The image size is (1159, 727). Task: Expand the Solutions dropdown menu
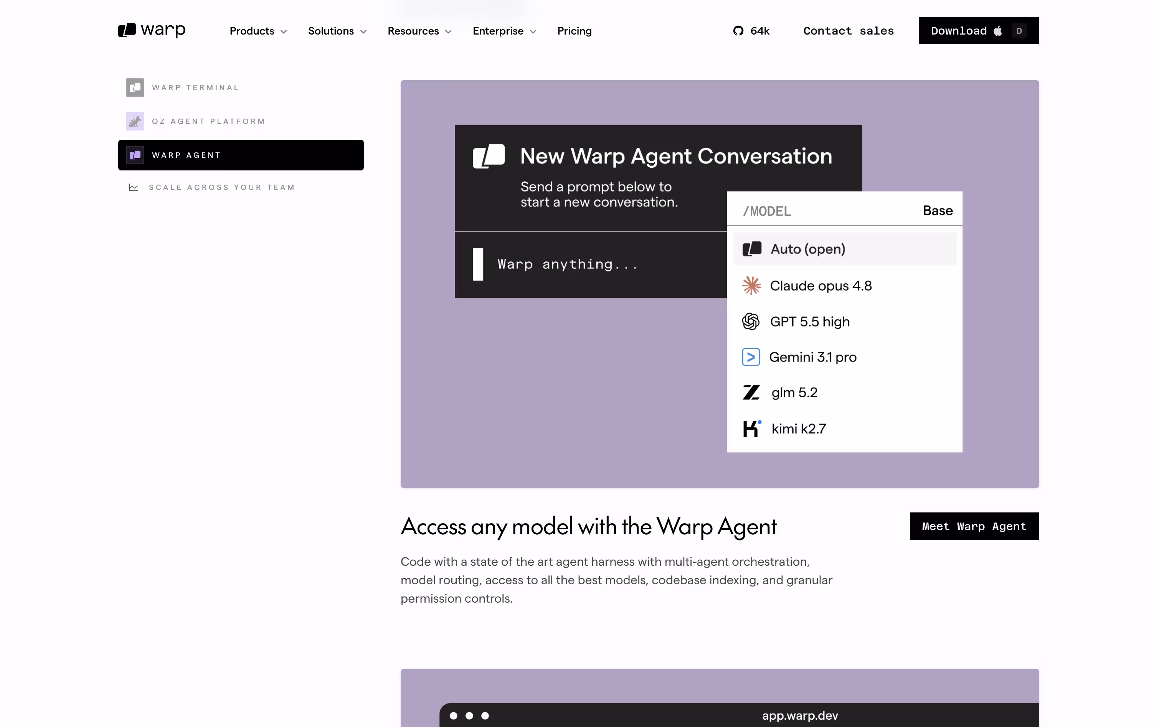337,31
